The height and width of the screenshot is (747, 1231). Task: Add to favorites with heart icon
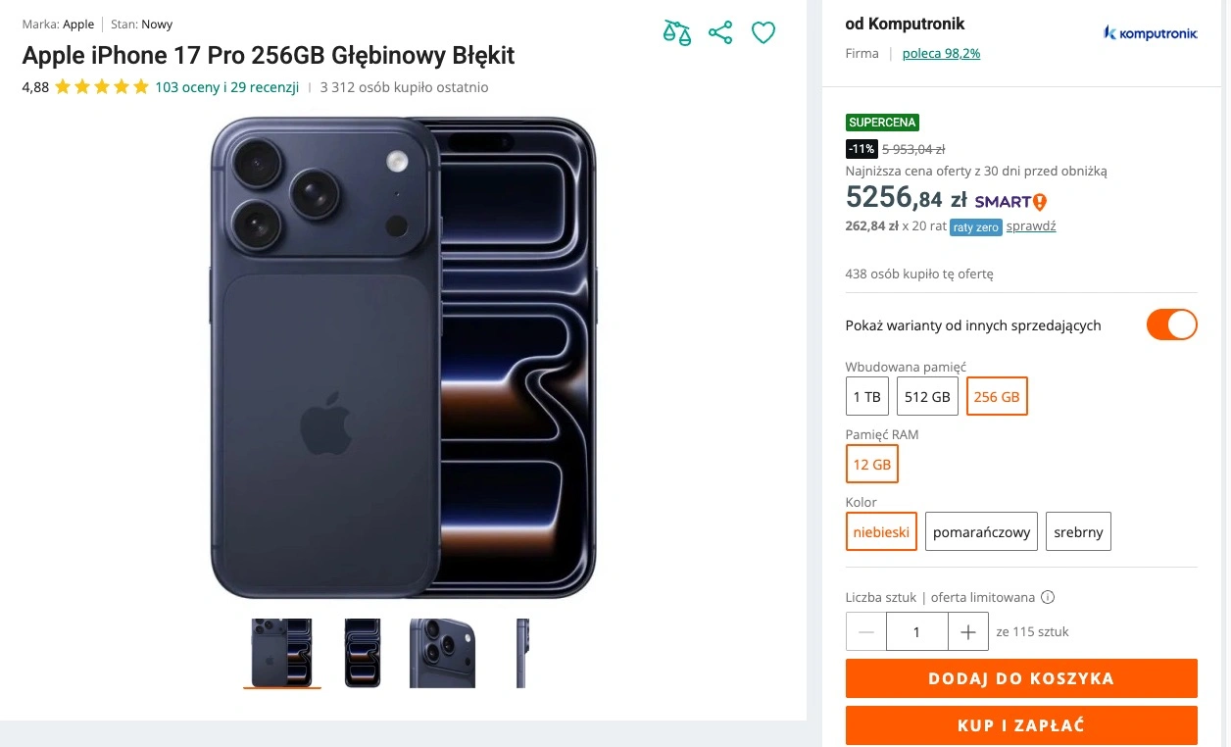[x=763, y=32]
